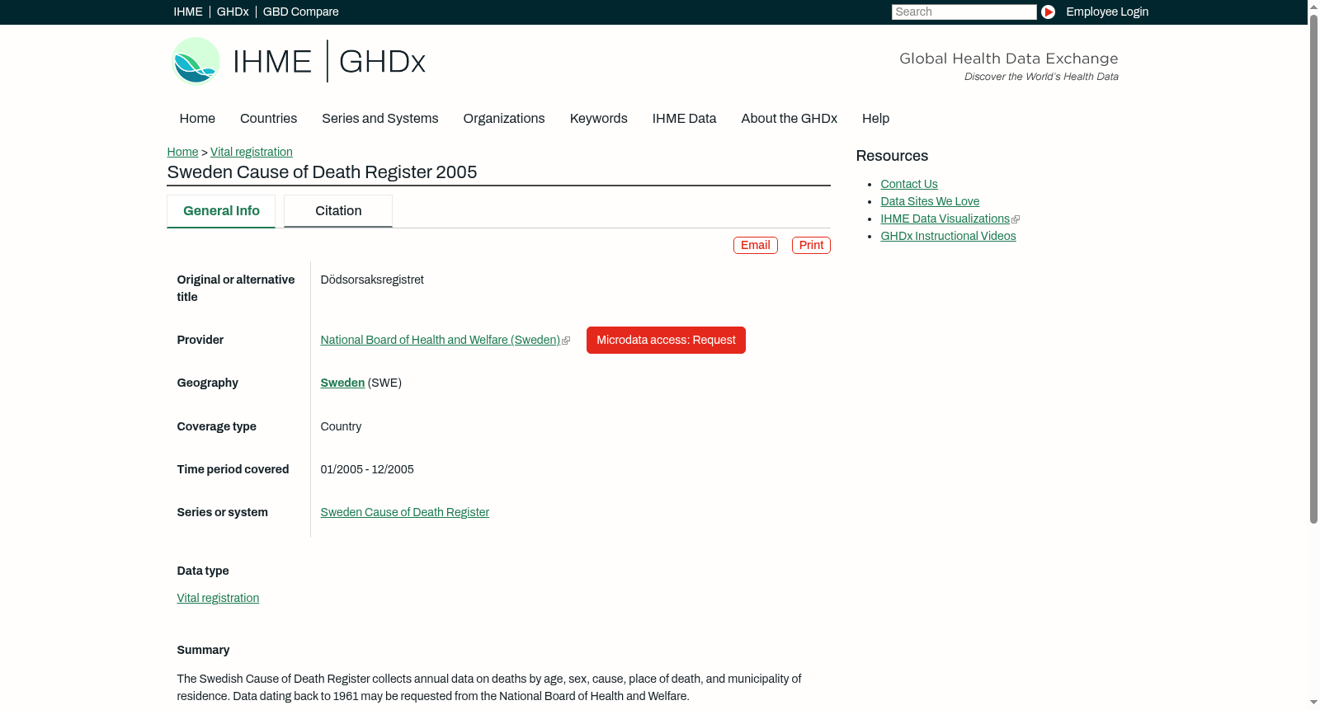1320x710 pixels.
Task: Click the Print button
Action: pos(811,246)
